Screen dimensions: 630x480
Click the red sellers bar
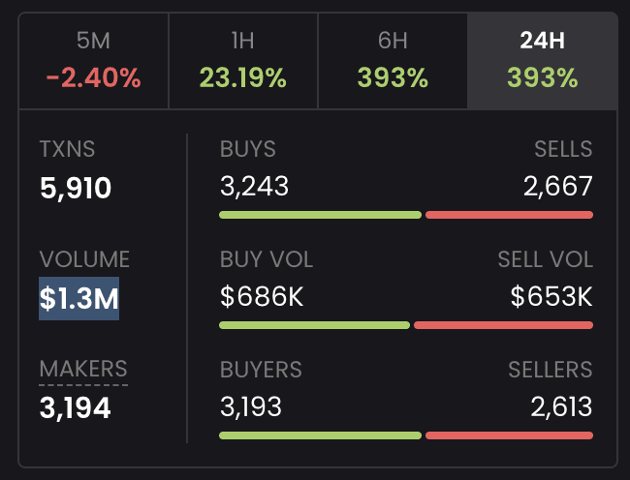(509, 435)
